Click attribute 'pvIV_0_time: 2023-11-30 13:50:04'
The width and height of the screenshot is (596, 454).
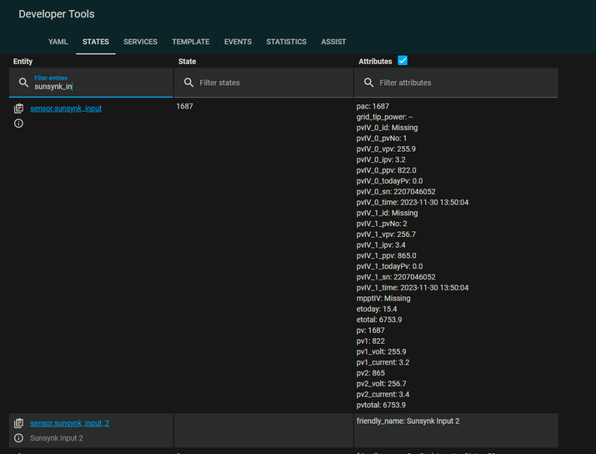click(412, 202)
